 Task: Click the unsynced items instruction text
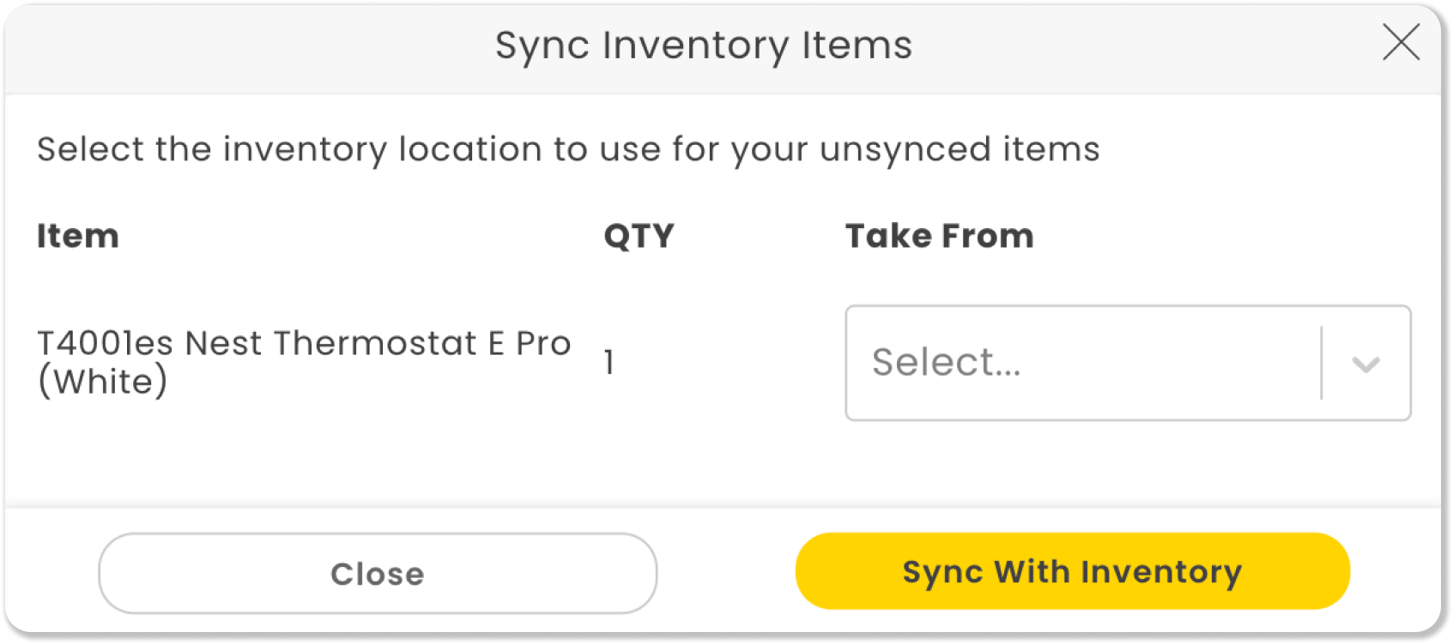568,150
